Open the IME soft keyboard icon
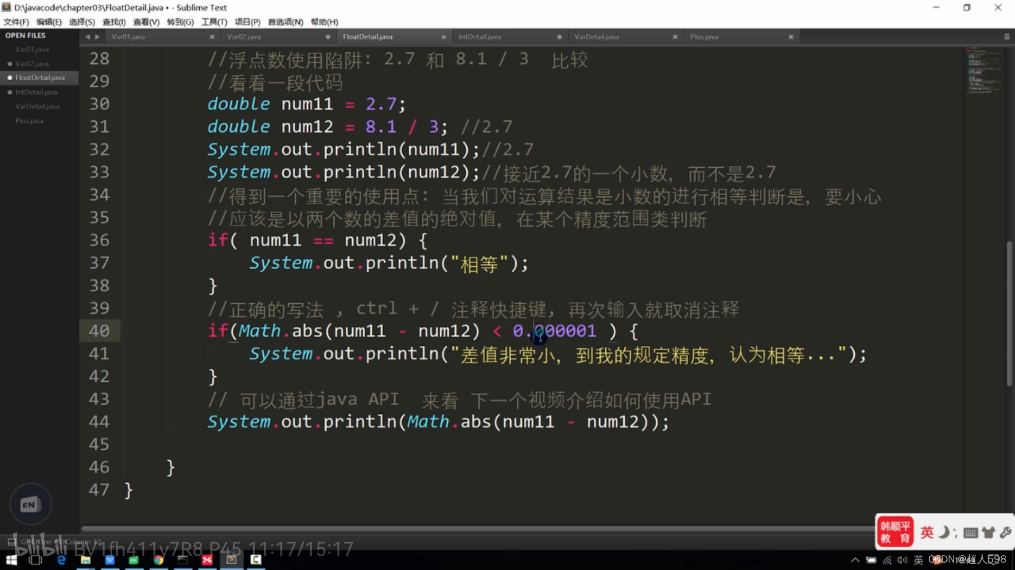The height and width of the screenshot is (570, 1015). pos(971,533)
